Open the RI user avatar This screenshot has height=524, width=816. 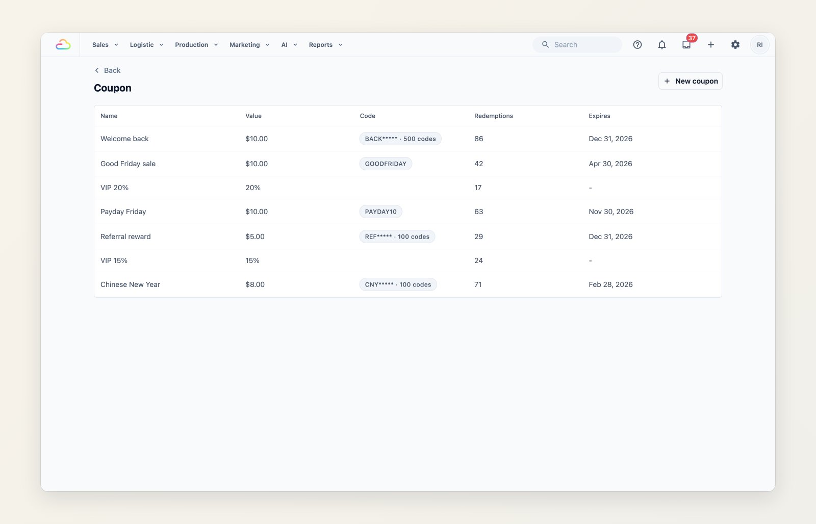[x=760, y=45]
